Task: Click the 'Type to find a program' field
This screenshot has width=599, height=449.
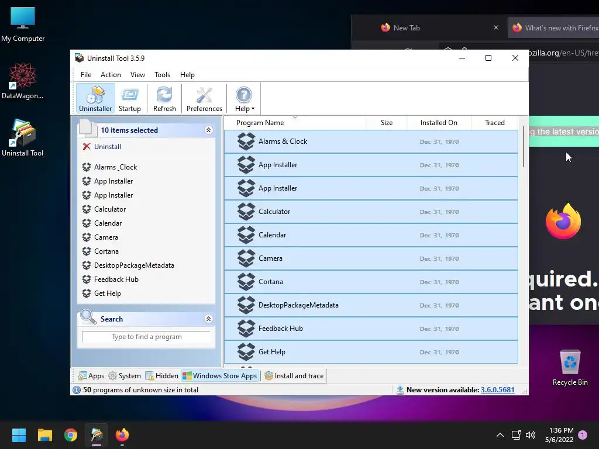Action: pos(146,337)
